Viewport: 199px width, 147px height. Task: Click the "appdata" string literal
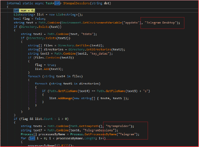[131, 22]
